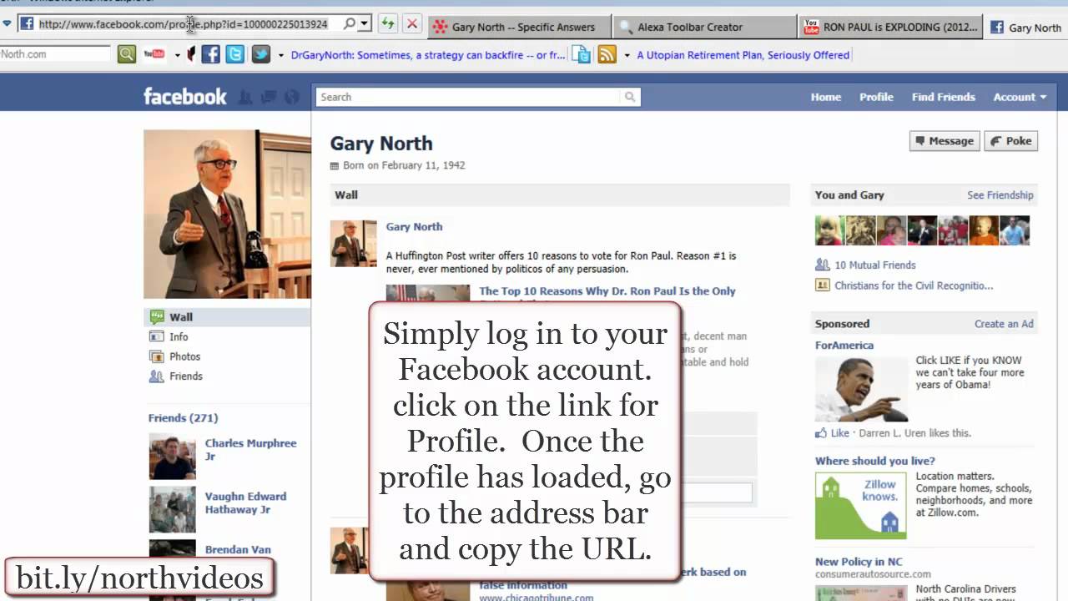Image resolution: width=1068 pixels, height=601 pixels.
Task: Click the Message button
Action: [945, 141]
